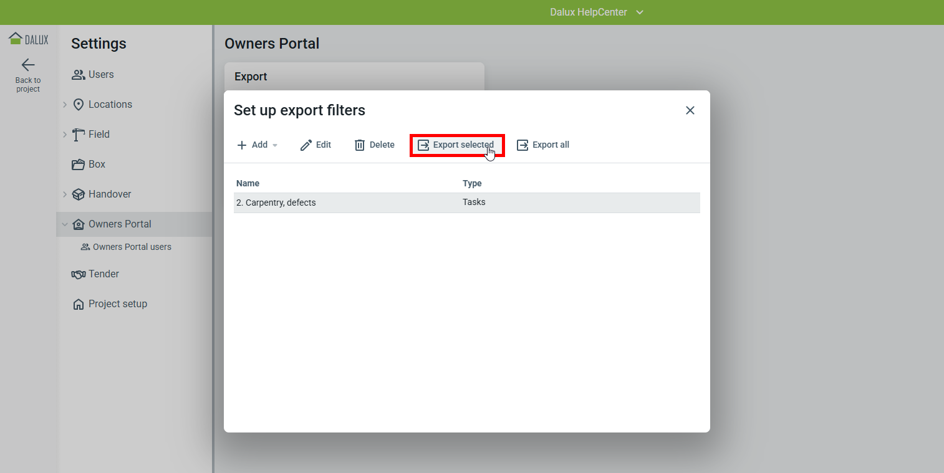The image size is (944, 473).
Task: Select Owners Portal users sub-item
Action: (x=132, y=247)
